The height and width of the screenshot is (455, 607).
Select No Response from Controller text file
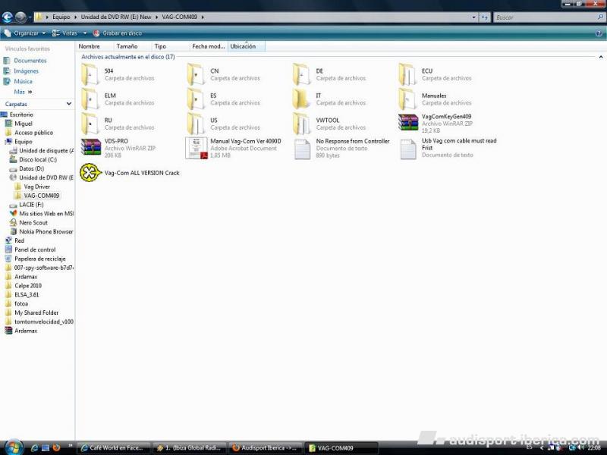point(341,148)
